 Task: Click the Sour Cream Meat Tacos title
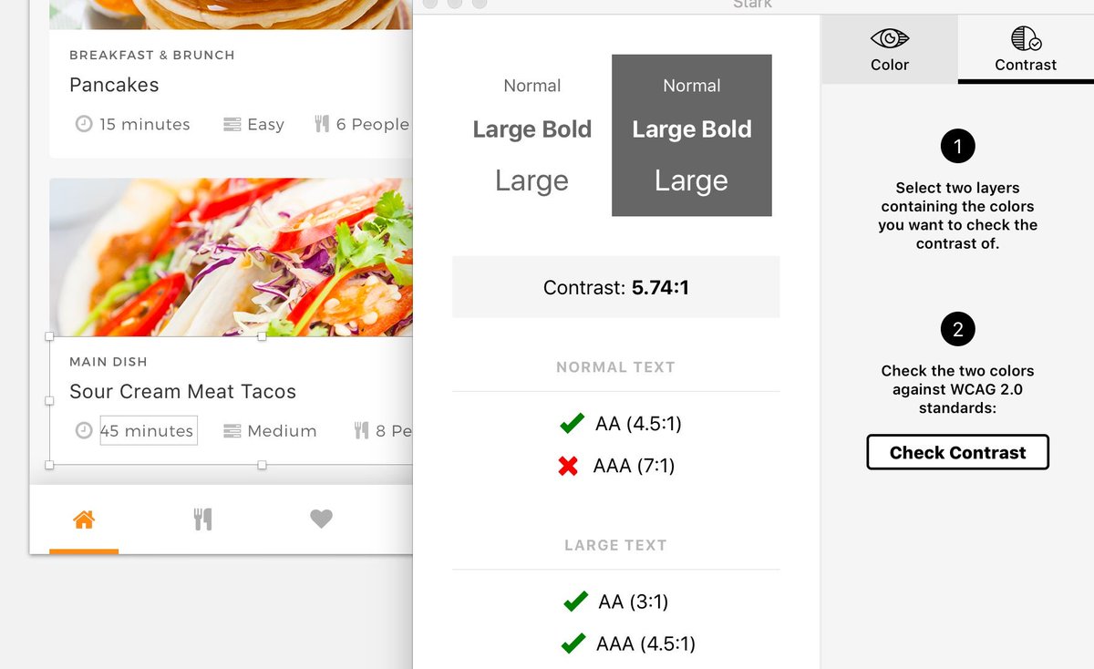pos(182,392)
